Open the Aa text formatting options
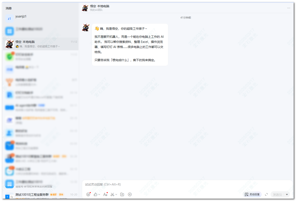Image resolution: width=296 pixels, height=201 pixels. point(105,194)
